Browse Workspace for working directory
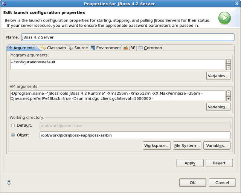 (x=157, y=146)
